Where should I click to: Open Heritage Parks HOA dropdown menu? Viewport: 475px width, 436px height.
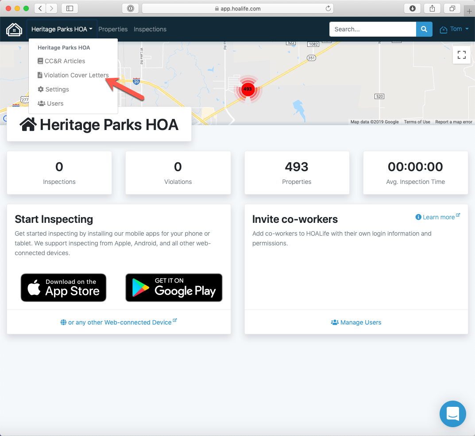coord(62,29)
